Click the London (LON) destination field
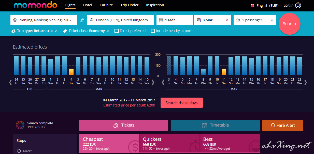 point(121,20)
